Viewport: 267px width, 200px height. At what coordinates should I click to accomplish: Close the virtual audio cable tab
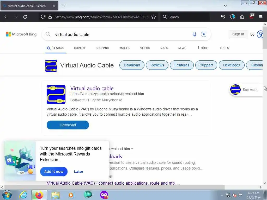pos(54,6)
